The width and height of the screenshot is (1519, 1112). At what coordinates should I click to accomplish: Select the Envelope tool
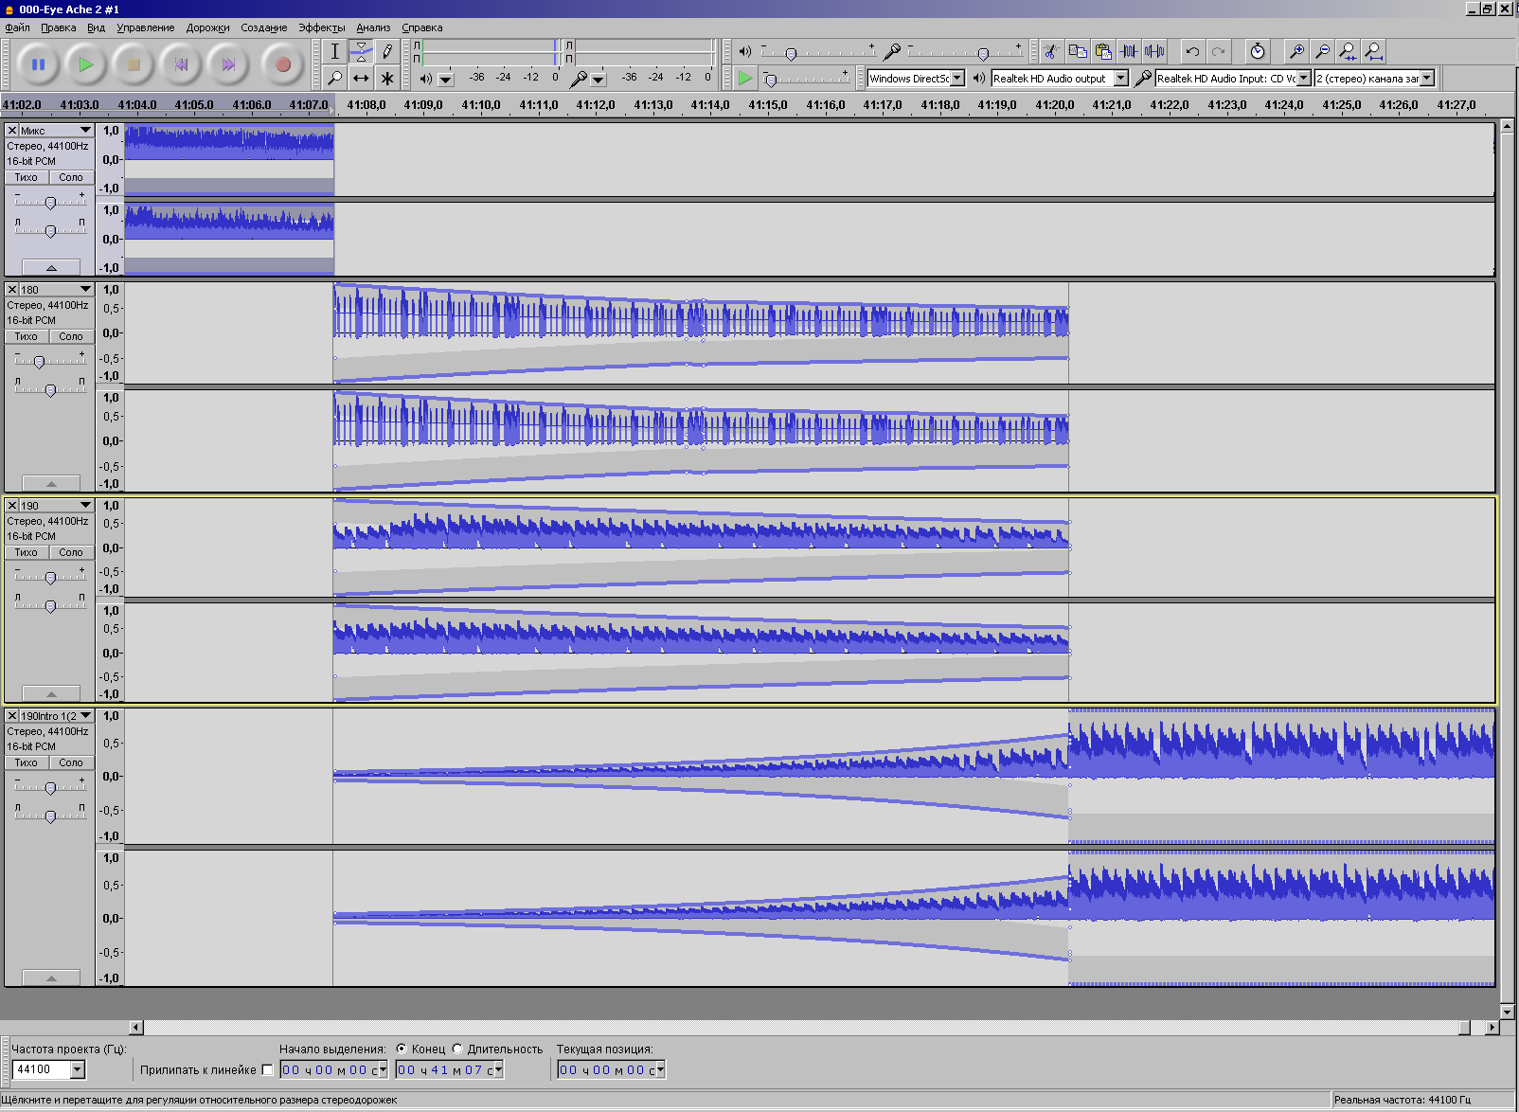(x=361, y=51)
